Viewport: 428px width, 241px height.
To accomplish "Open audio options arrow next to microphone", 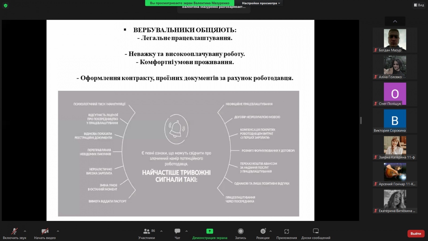I will [x=25, y=231].
